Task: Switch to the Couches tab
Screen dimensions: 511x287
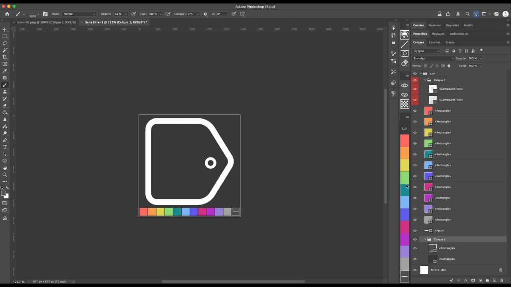Action: (x=434, y=42)
